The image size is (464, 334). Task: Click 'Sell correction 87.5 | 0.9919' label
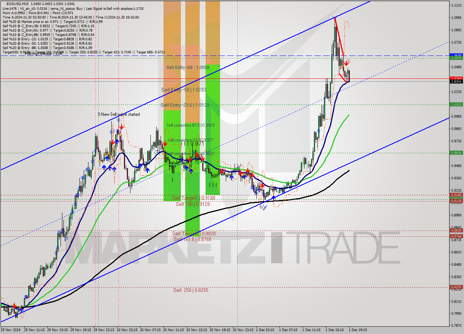pos(190,125)
